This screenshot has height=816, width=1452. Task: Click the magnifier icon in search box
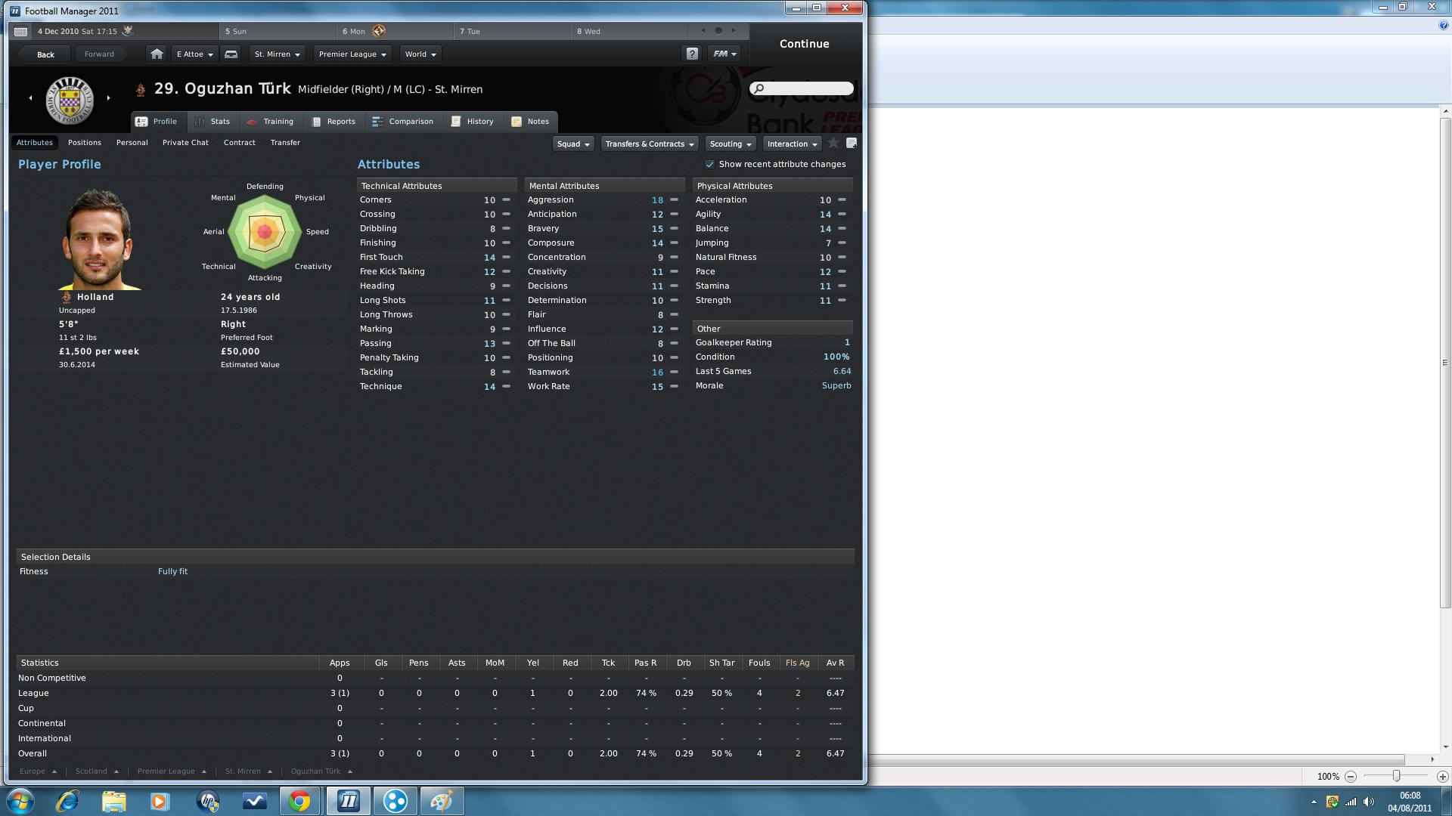(x=759, y=88)
